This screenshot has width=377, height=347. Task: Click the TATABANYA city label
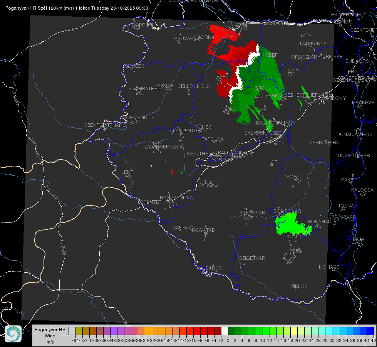click(x=313, y=43)
